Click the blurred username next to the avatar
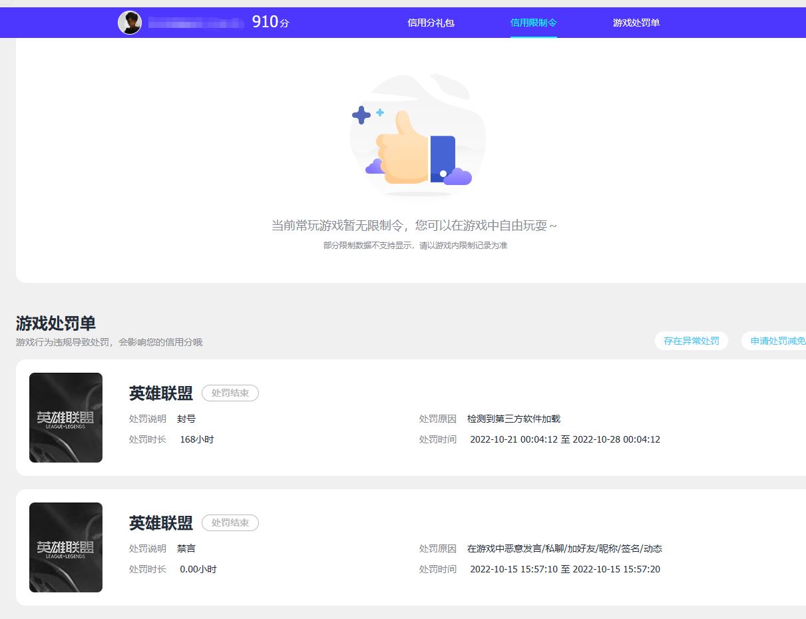 click(196, 23)
